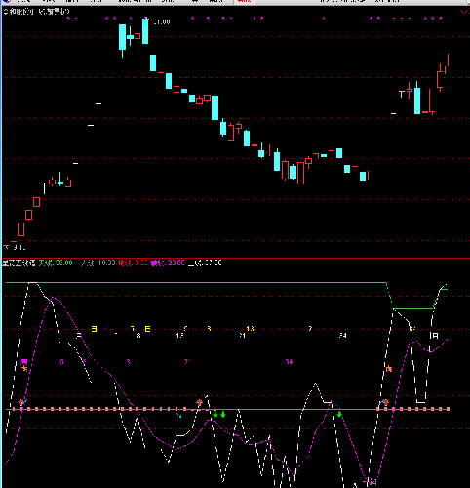Open the red chevron at top-right corner
This screenshot has width=470, height=488.
tap(464, 12)
